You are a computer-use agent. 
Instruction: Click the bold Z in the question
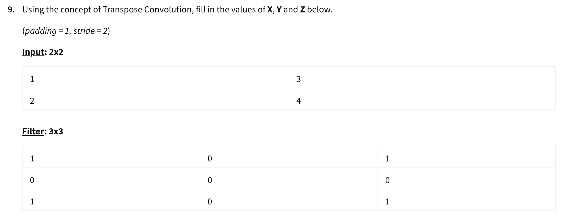(302, 10)
